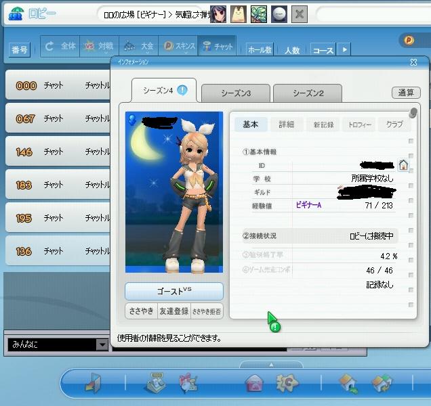Image resolution: width=431 pixels, height=406 pixels.
Task: Click the blue exclamation icon on シーズン4
Action: pos(182,90)
